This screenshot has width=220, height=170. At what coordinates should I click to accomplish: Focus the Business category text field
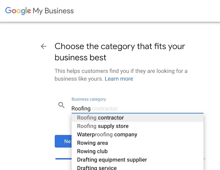[x=137, y=108]
